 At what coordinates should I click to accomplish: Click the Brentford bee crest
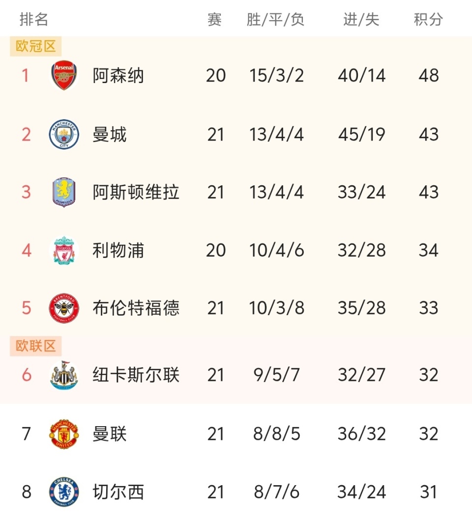(64, 308)
